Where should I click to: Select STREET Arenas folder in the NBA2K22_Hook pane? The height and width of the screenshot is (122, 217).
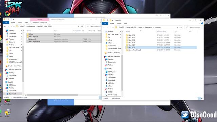[14, 62]
